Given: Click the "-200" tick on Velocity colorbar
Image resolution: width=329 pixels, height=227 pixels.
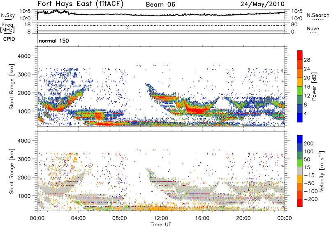Looking at the screenshot, I should [311, 199].
